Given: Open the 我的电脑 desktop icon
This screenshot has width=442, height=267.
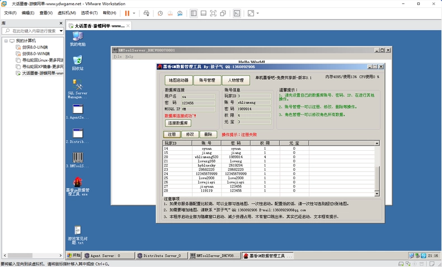Looking at the screenshot, I should (x=78, y=39).
